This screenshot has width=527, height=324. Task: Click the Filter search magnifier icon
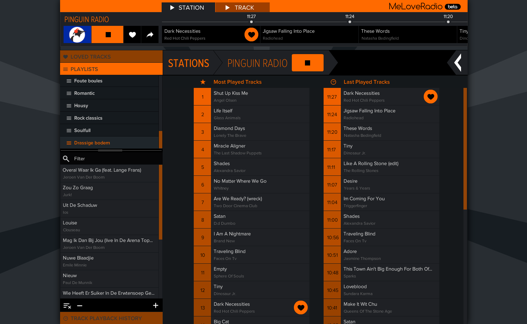pyautogui.click(x=66, y=159)
